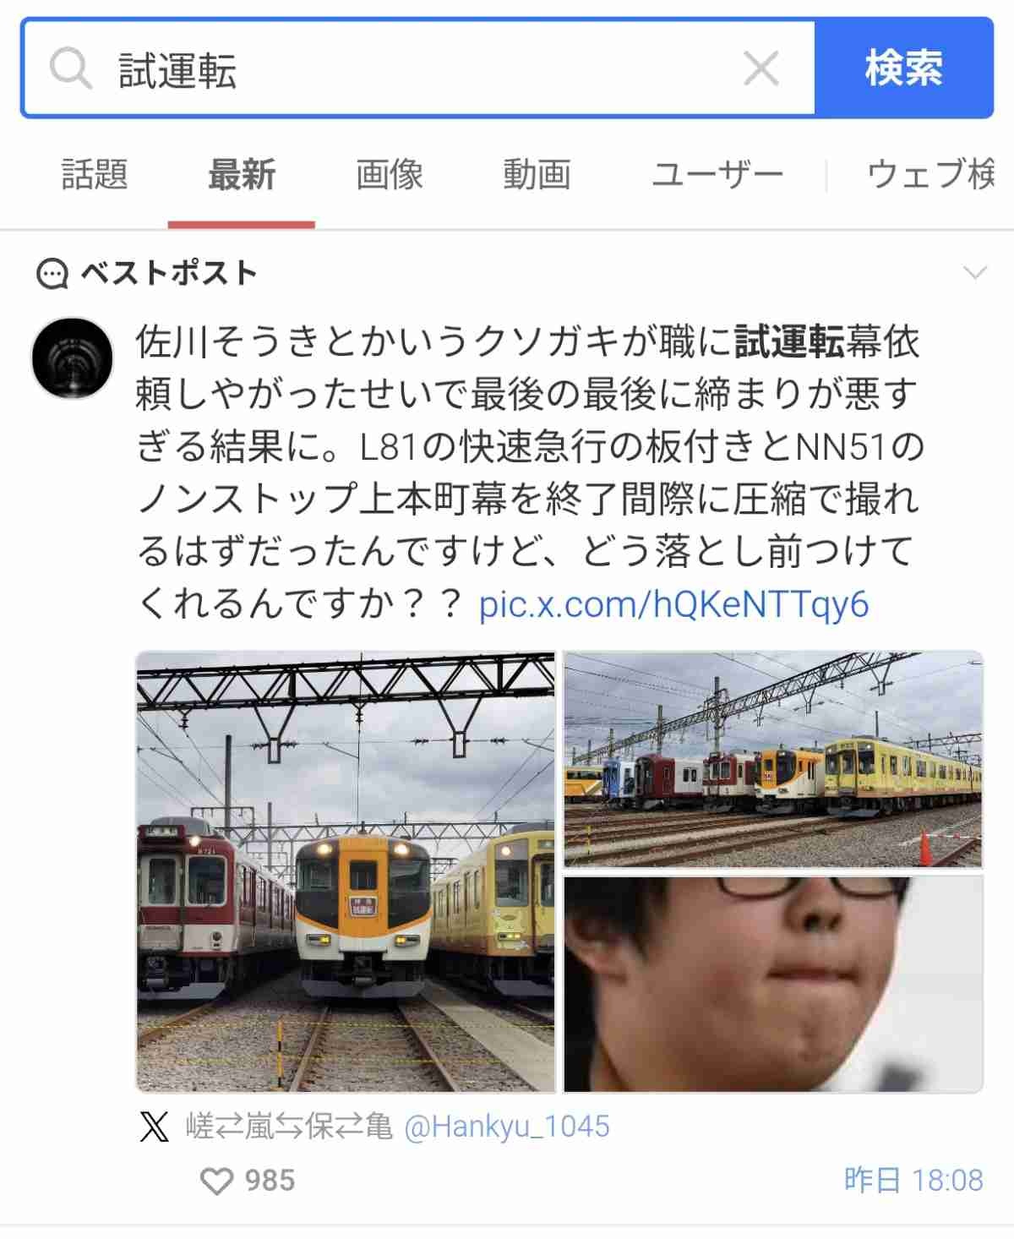The width and height of the screenshot is (1014, 1239).
Task: Open the ユーザー tab
Action: coord(717,175)
